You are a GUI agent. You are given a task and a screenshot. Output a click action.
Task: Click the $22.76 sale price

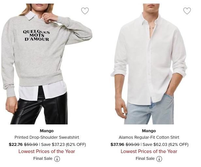point(16,145)
